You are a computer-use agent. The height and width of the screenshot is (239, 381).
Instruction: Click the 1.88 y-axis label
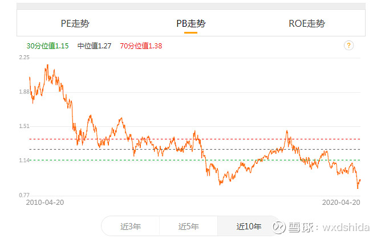[x=24, y=92]
